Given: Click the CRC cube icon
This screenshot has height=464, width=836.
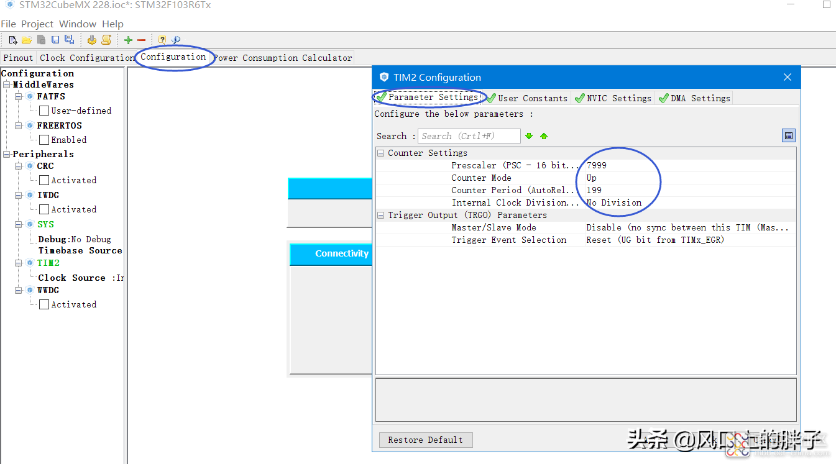Looking at the screenshot, I should 30,166.
